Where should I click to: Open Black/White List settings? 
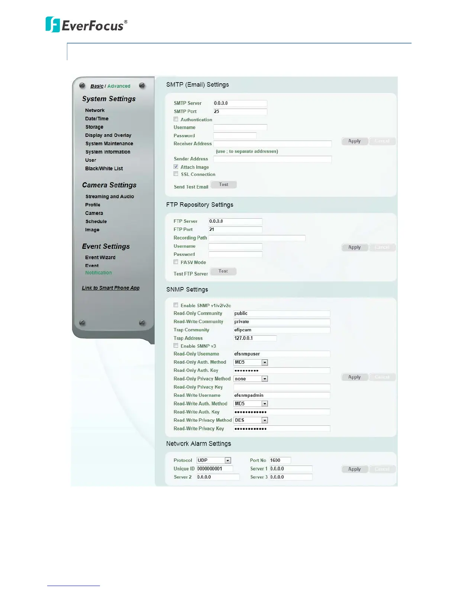point(104,168)
